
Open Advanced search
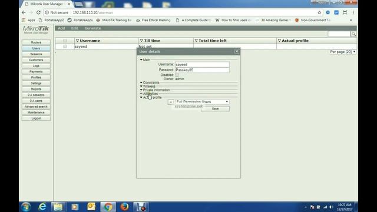tap(36, 107)
